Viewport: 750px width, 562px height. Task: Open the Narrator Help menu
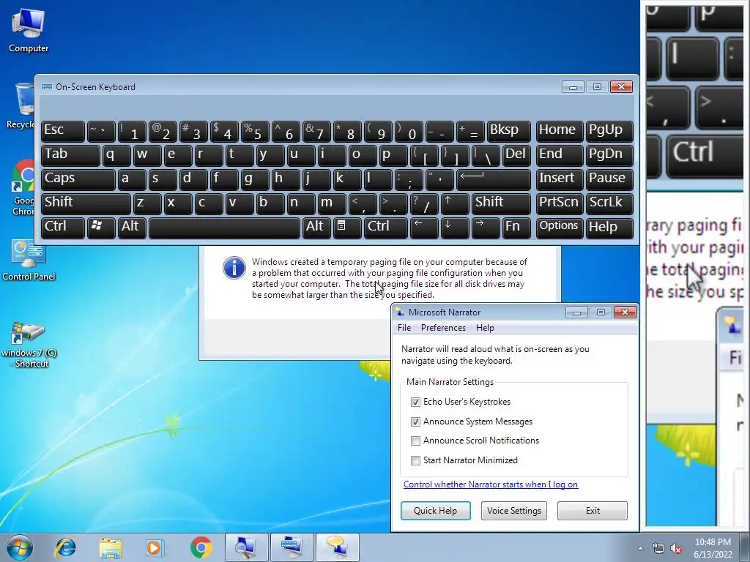(x=485, y=327)
